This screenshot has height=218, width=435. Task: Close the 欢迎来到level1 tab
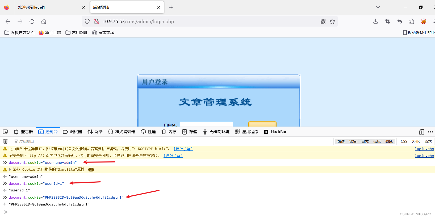point(83,7)
